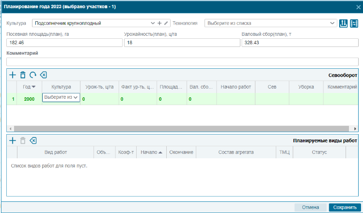This screenshot has width=363, height=213.
Task: Click the technology settings list icon button
Action: (x=354, y=23)
